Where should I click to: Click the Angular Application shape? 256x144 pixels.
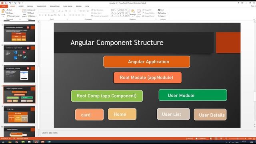click(x=146, y=62)
